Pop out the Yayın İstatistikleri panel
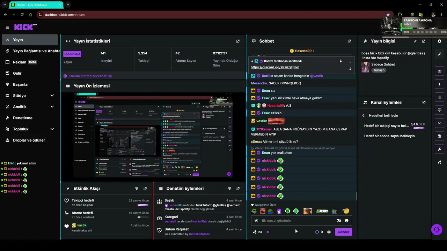This screenshot has height=251, width=447. (238, 41)
